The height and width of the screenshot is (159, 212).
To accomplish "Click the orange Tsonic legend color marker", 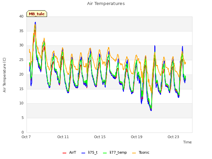I will (134, 153).
